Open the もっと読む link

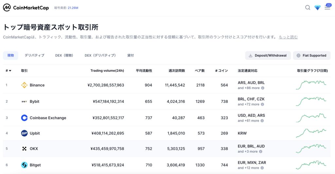(x=288, y=37)
